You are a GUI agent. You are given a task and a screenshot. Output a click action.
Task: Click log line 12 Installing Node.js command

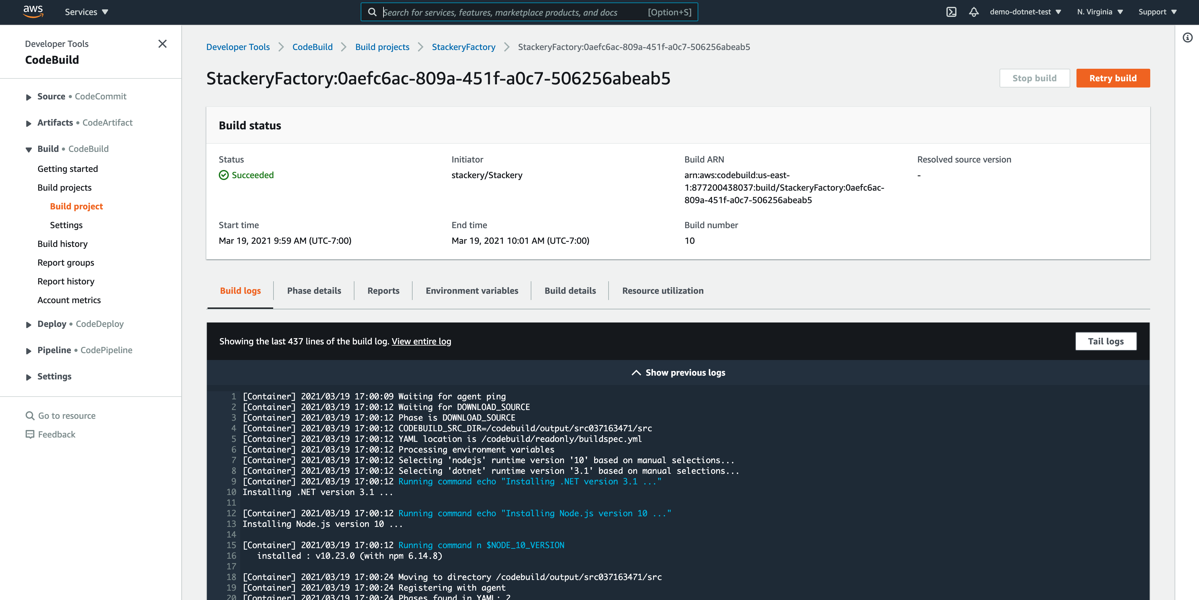(x=457, y=513)
